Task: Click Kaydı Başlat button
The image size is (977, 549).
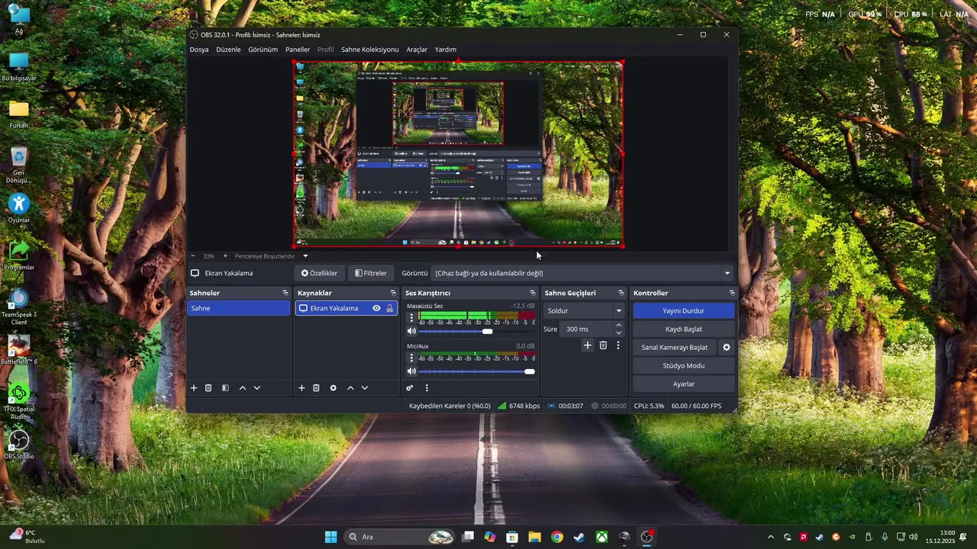Action: pyautogui.click(x=683, y=329)
